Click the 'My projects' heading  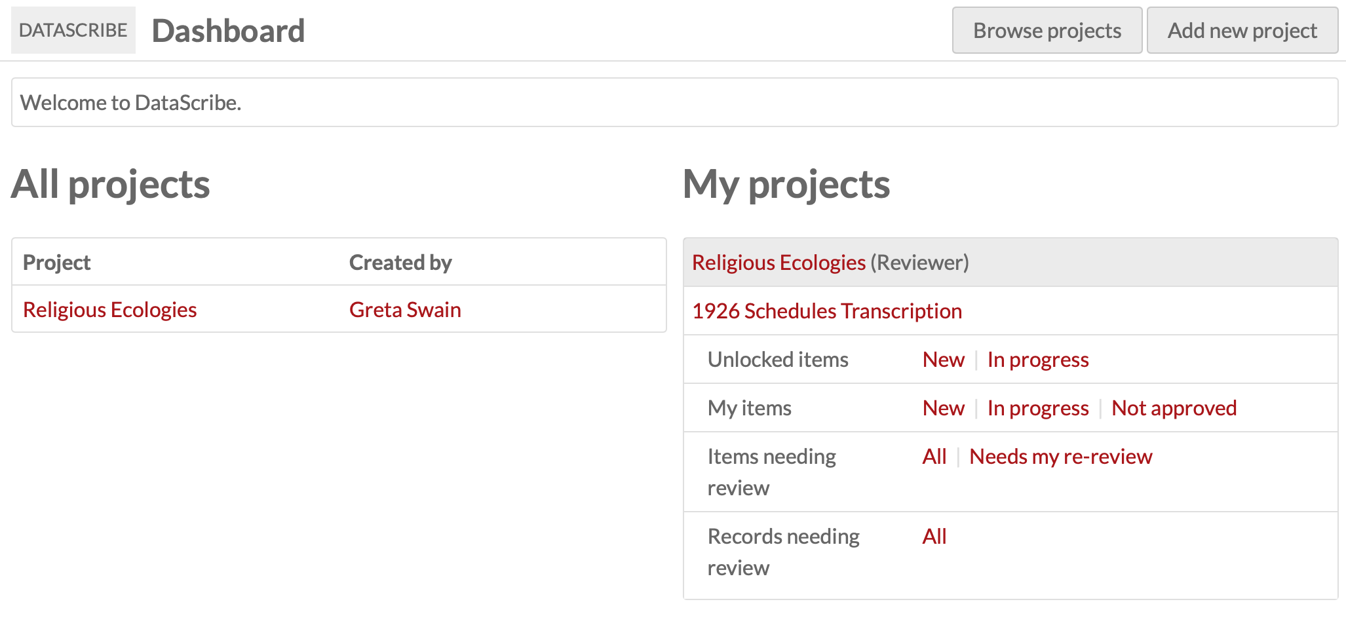[x=786, y=184]
